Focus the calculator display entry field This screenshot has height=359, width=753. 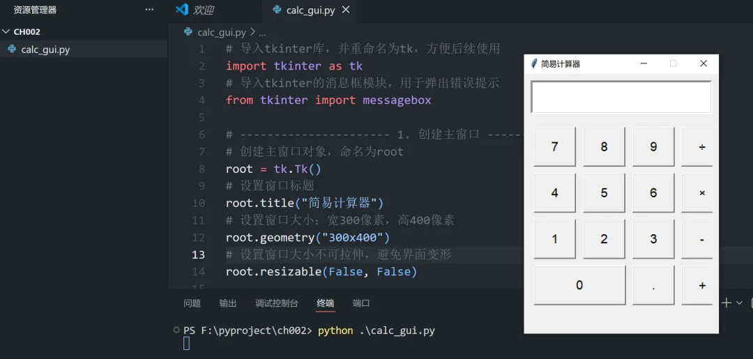621,97
